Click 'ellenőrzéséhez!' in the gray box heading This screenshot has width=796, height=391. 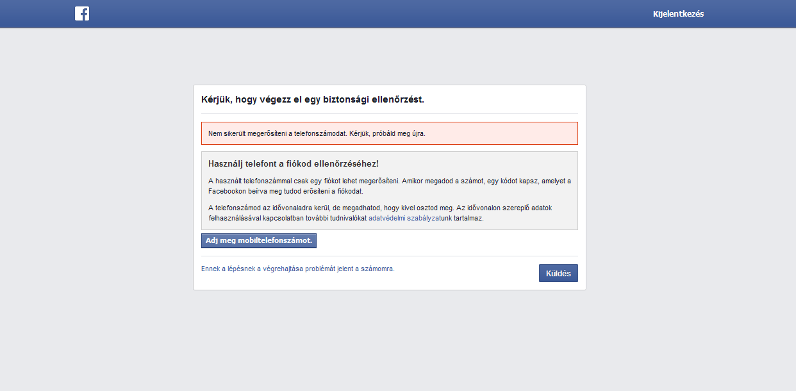(346, 164)
